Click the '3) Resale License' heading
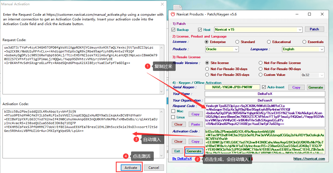This screenshot has width=333, height=173. click(x=186, y=57)
